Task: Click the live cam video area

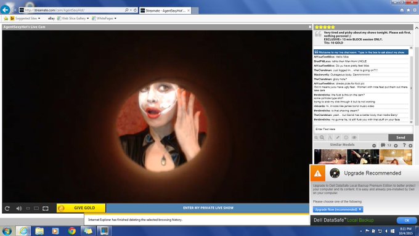Action: coord(157,116)
